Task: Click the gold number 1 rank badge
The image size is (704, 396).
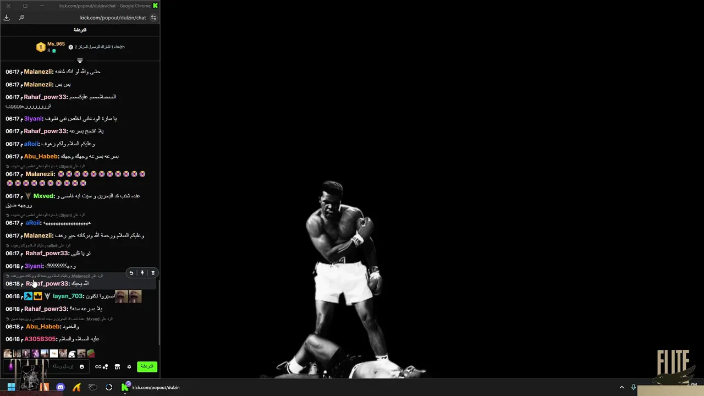Action: click(41, 47)
